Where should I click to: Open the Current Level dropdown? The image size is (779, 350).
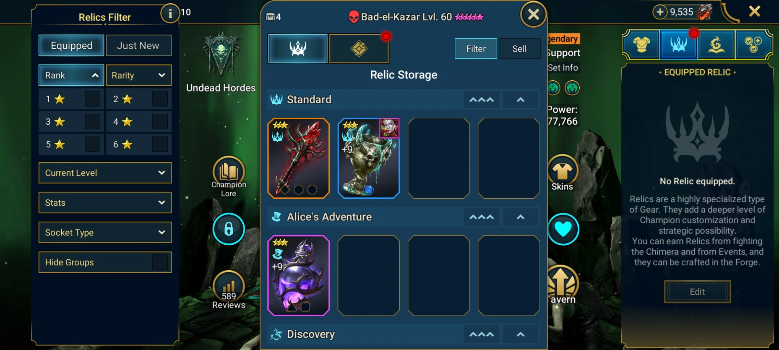[105, 173]
